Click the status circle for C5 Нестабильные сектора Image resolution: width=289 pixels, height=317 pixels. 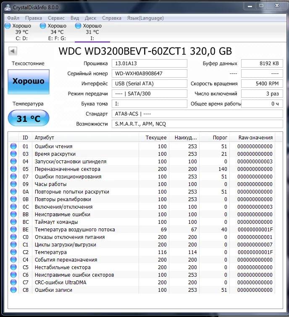pos(13,267)
